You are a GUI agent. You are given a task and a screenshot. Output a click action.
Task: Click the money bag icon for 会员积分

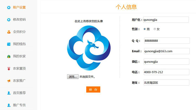pyautogui.click(x=9, y=32)
